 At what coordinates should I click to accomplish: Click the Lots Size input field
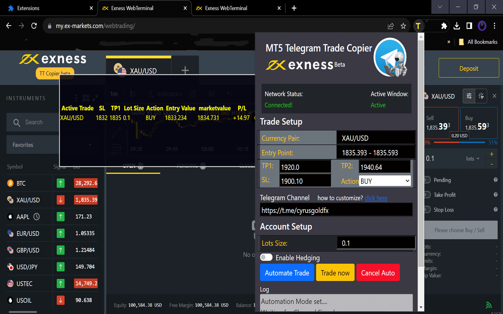pyautogui.click(x=376, y=243)
